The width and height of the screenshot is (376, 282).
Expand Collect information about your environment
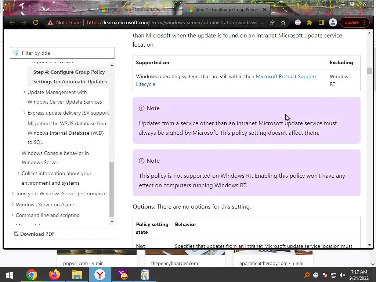18,173
